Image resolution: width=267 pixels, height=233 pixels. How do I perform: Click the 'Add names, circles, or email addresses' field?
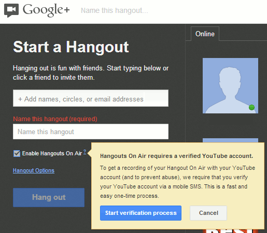91,98
